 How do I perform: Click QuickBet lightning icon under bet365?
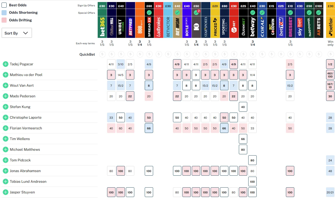coord(102,54)
